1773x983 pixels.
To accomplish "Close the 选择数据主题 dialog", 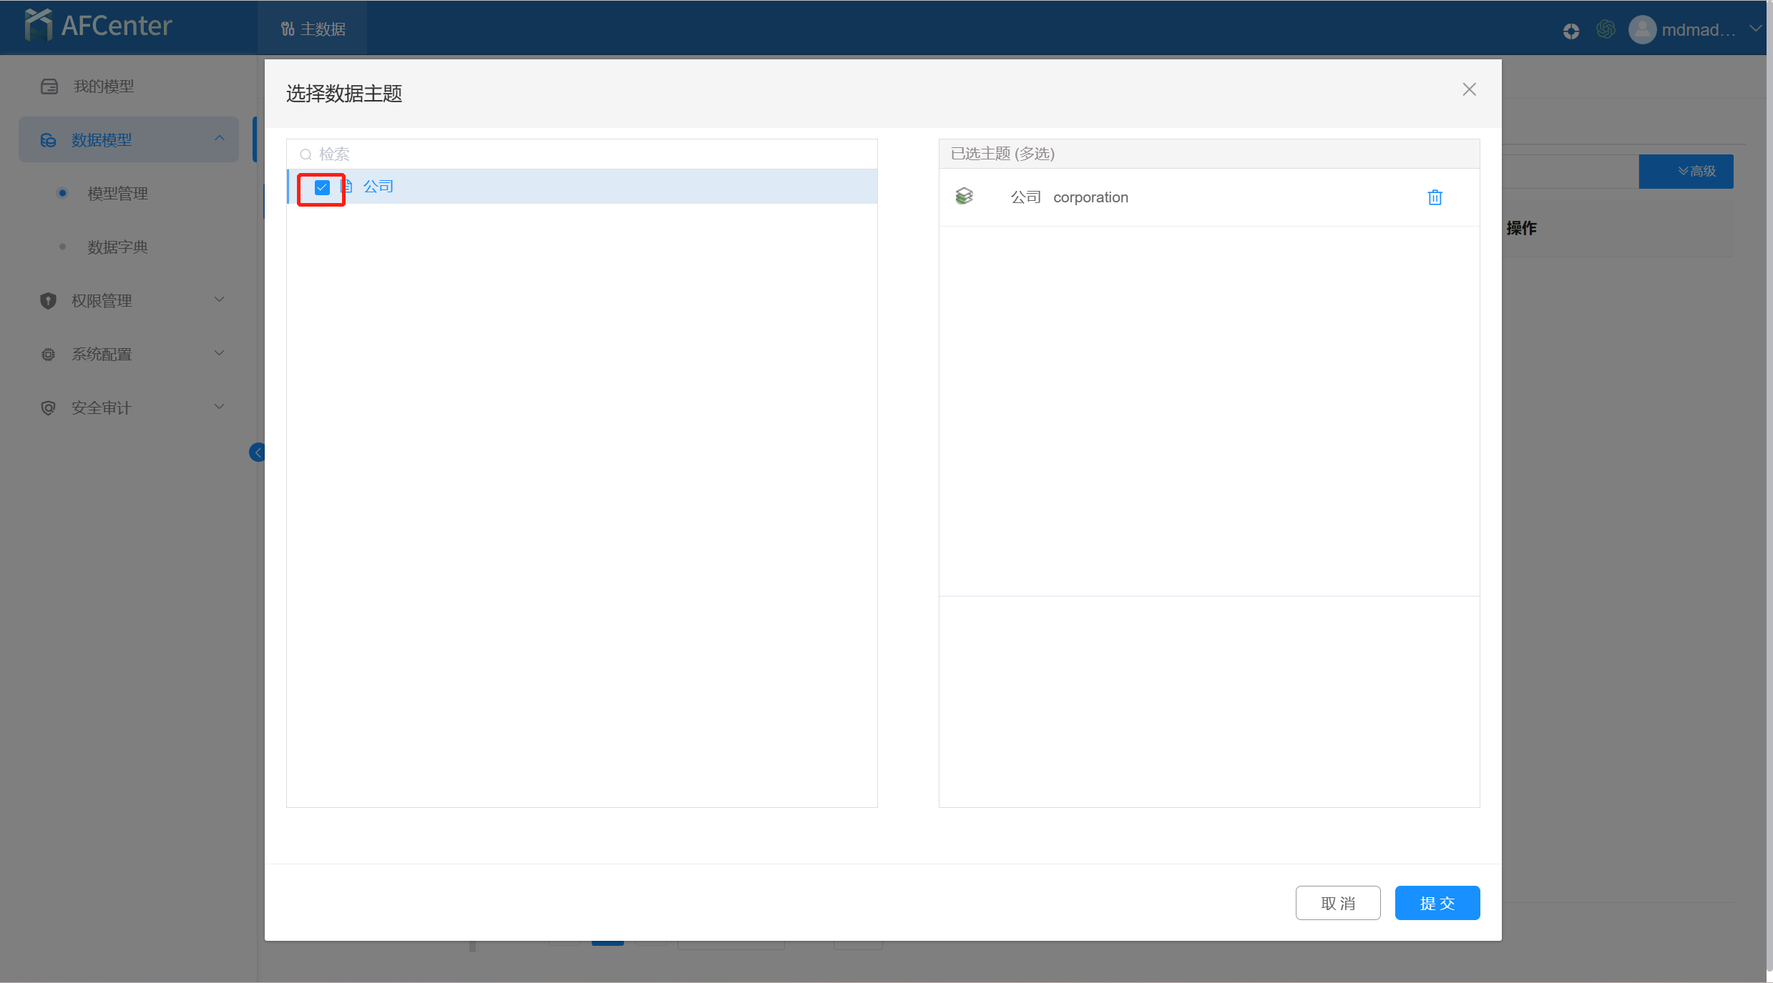I will (x=1469, y=89).
